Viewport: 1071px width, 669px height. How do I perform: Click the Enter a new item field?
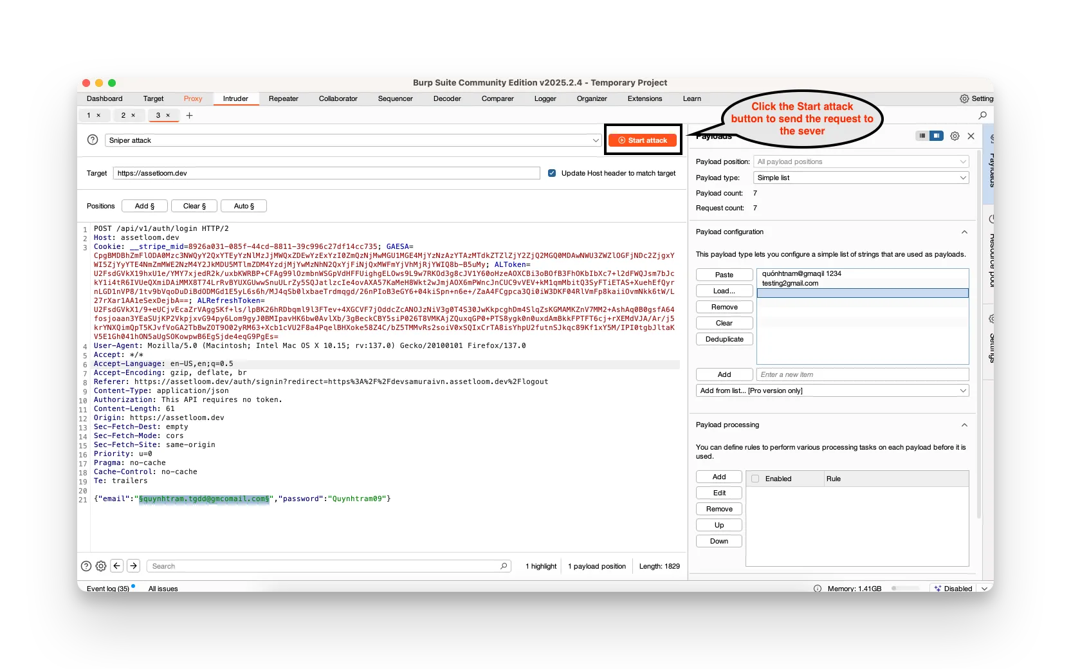tap(863, 374)
